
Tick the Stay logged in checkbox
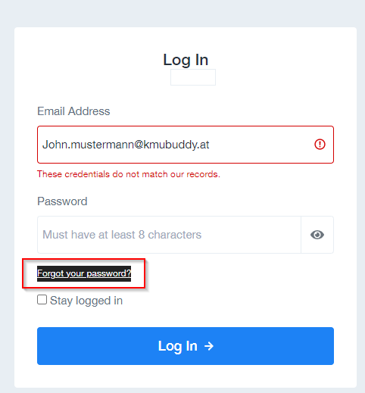[x=42, y=300]
